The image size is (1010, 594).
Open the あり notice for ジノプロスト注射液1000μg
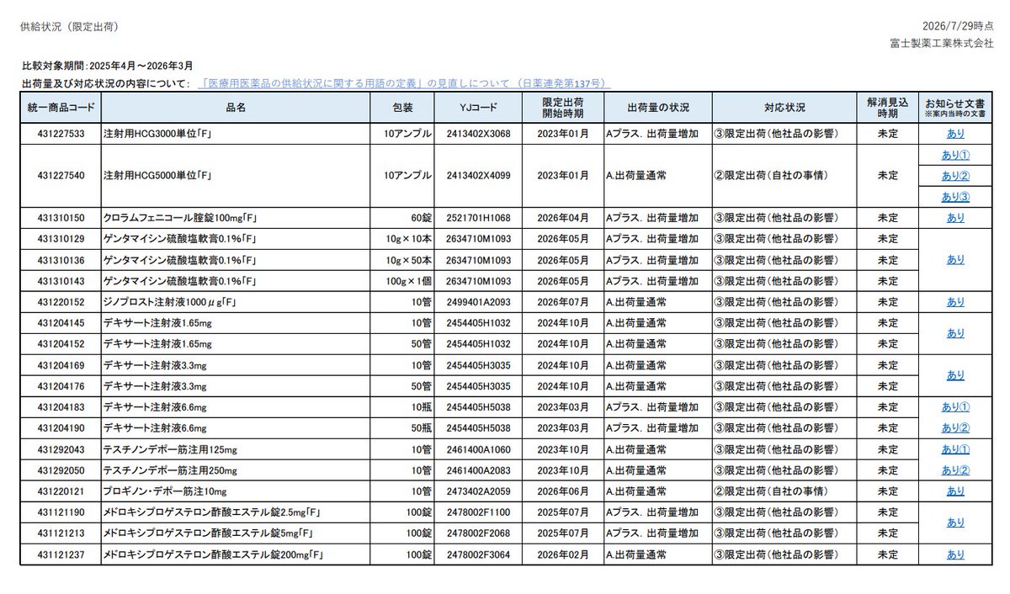pyautogui.click(x=955, y=302)
